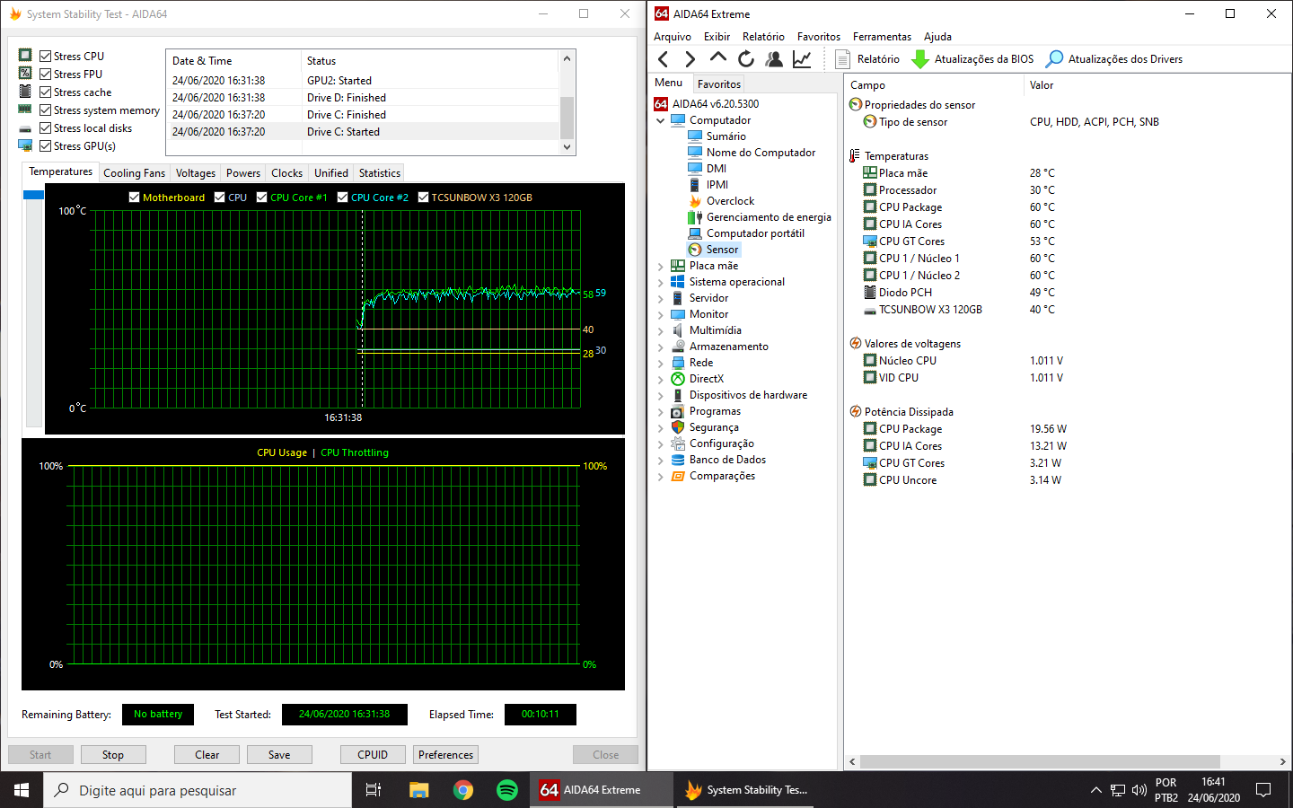Screen dimensions: 1293x808
Task: Click Atualizações dos Drivers toolbar item
Action: [x=1114, y=59]
